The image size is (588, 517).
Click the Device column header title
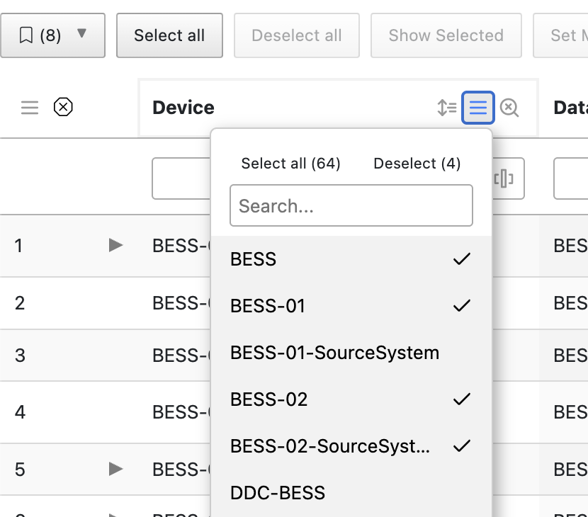click(183, 108)
